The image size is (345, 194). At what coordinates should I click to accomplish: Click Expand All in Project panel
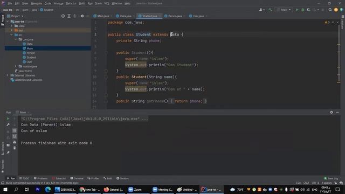69,16
